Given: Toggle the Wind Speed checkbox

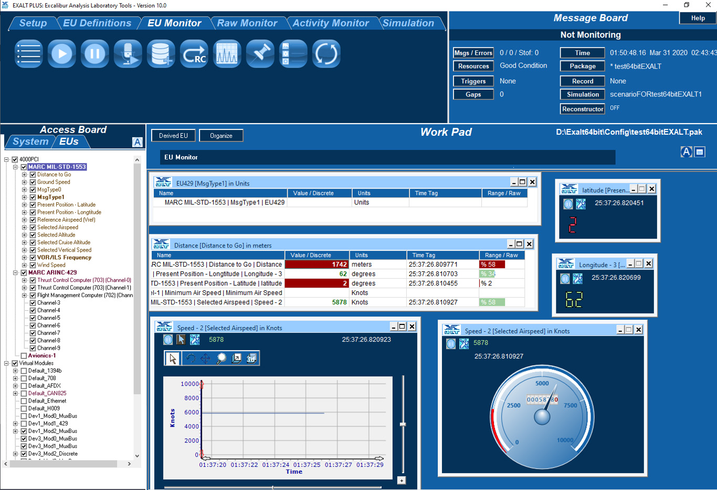Looking at the screenshot, I should pos(33,265).
